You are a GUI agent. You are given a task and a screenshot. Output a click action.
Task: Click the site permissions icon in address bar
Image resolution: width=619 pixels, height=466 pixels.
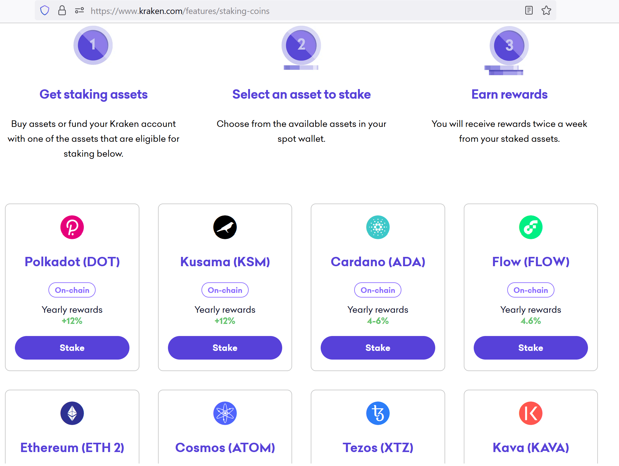tap(79, 11)
